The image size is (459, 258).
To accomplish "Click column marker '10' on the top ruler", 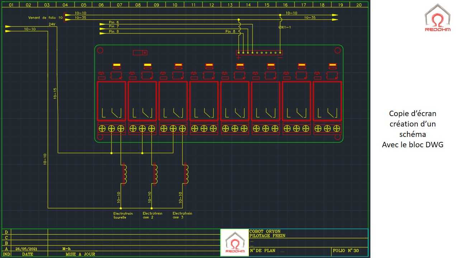I will (175, 5).
